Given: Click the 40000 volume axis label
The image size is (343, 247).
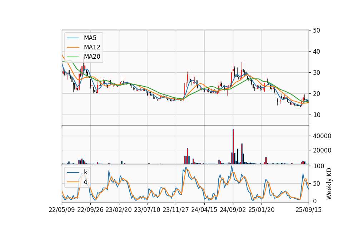Looking at the screenshot, I should pos(322,136).
